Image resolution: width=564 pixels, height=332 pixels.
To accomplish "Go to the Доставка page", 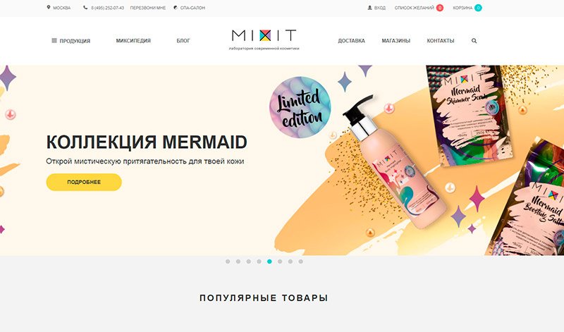I will click(x=351, y=41).
